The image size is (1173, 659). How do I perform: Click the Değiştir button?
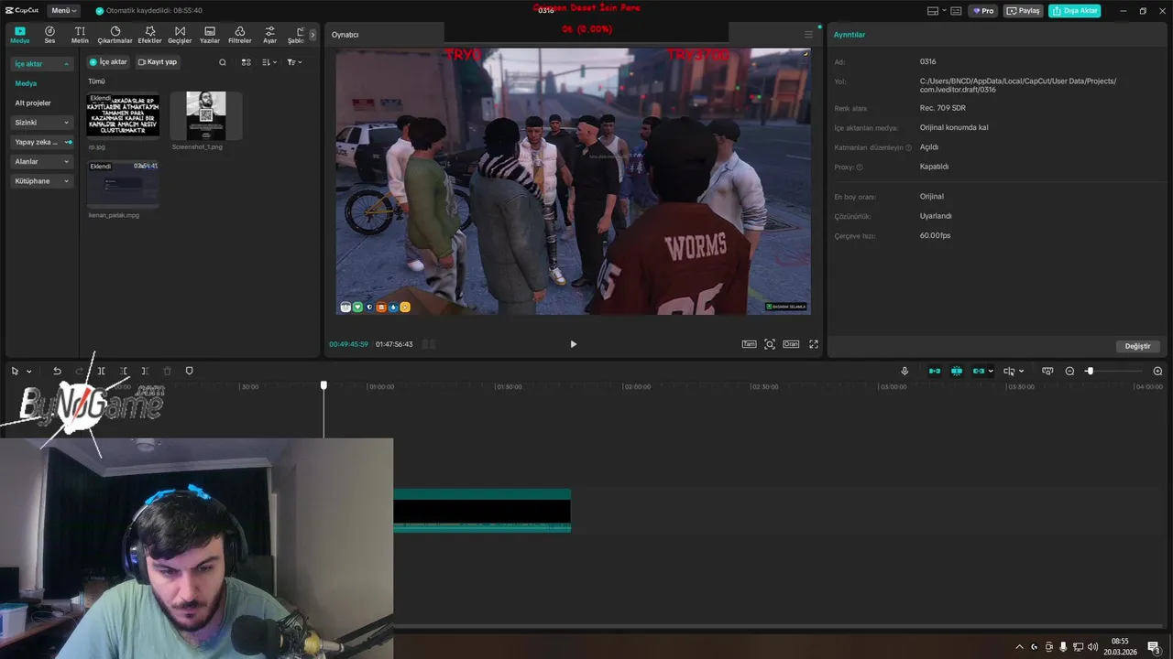[x=1137, y=346]
